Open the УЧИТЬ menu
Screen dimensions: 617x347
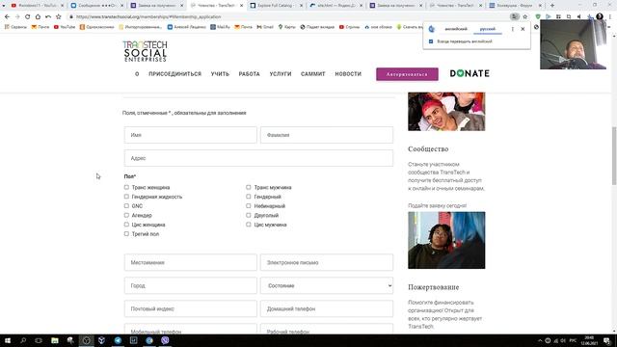[x=220, y=74]
